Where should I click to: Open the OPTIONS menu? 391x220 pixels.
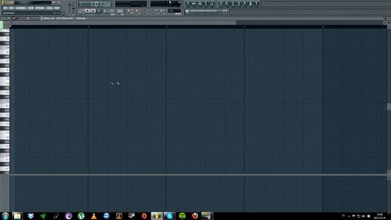point(40,8)
